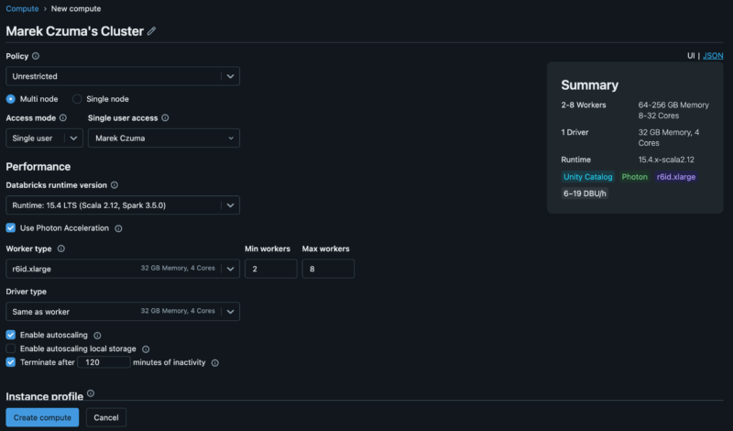Go to Compute breadcrumb link
733x431 pixels.
(22, 9)
